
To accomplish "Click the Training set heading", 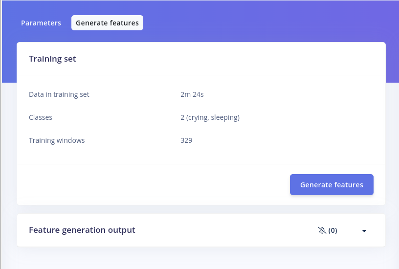I will click(x=52, y=59).
